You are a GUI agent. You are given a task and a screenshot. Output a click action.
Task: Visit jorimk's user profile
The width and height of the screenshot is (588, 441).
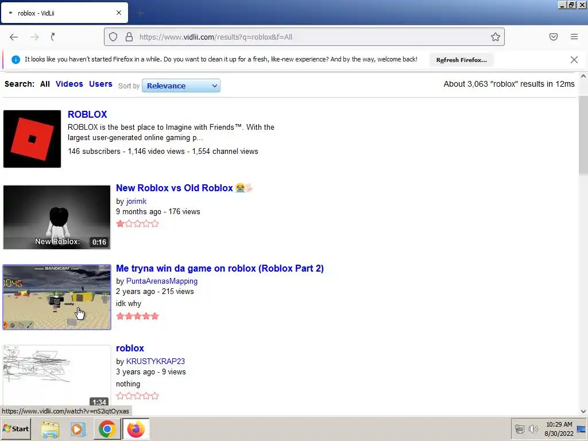[x=136, y=202]
